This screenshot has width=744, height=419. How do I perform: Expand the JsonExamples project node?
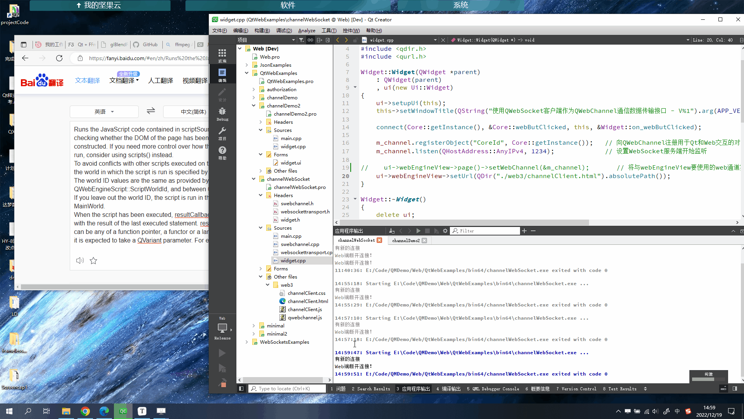tap(247, 65)
